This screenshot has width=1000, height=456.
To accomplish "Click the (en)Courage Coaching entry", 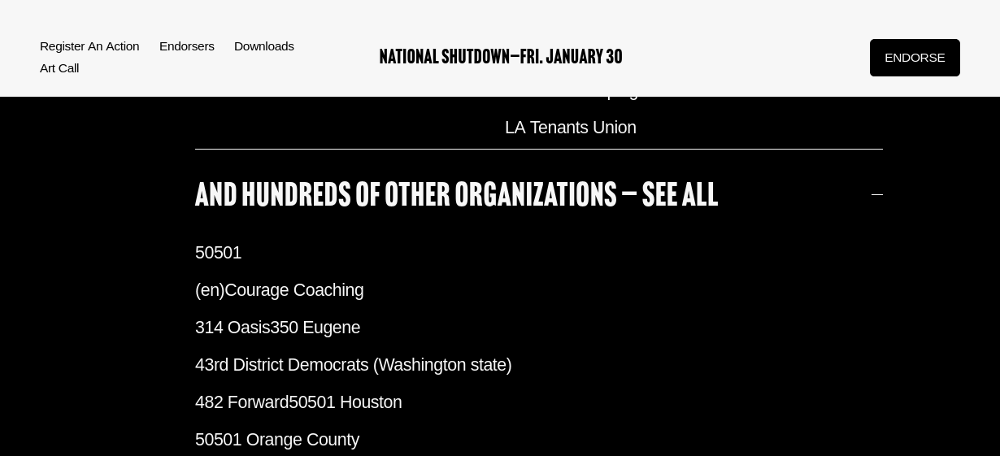I will 280,290.
